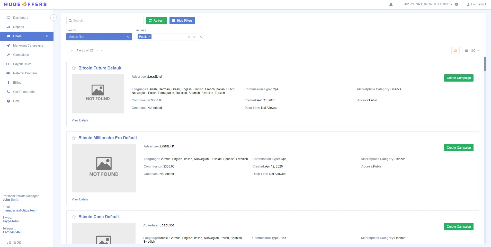Create Campaign for Bitcoin Code Default
This screenshot has width=491, height=247.
pos(459,227)
